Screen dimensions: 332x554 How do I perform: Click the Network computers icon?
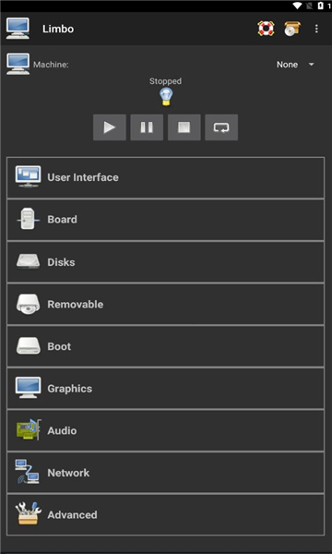point(27,472)
